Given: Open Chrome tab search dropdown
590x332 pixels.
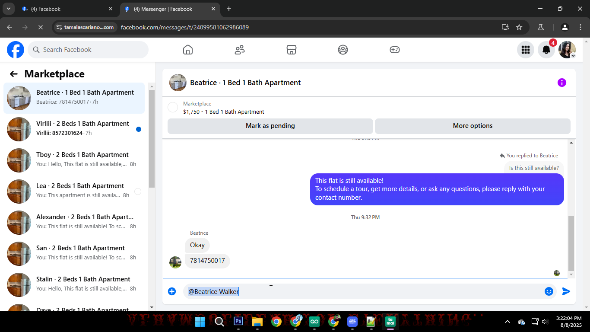Looking at the screenshot, I should 8,9.
